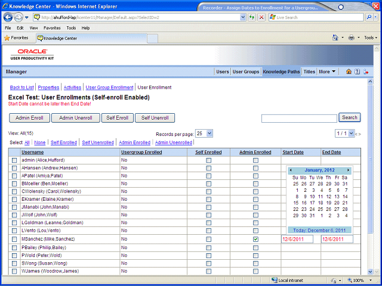Screen dimensions: 382x286
Task: Click the Logout icon in Manager bar
Action: click(365, 71)
